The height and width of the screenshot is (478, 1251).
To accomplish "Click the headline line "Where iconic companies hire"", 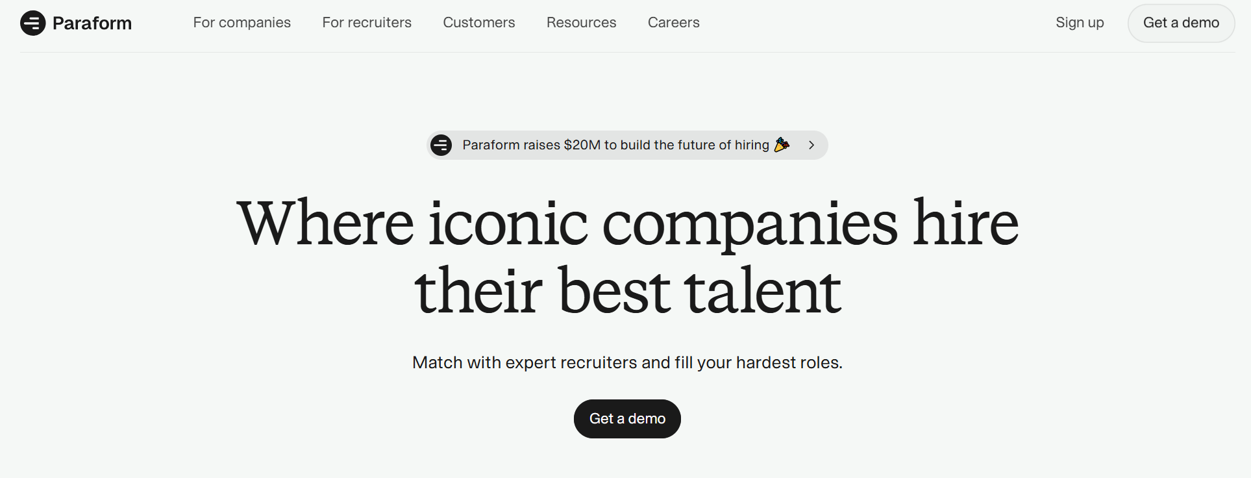I will tap(627, 224).
